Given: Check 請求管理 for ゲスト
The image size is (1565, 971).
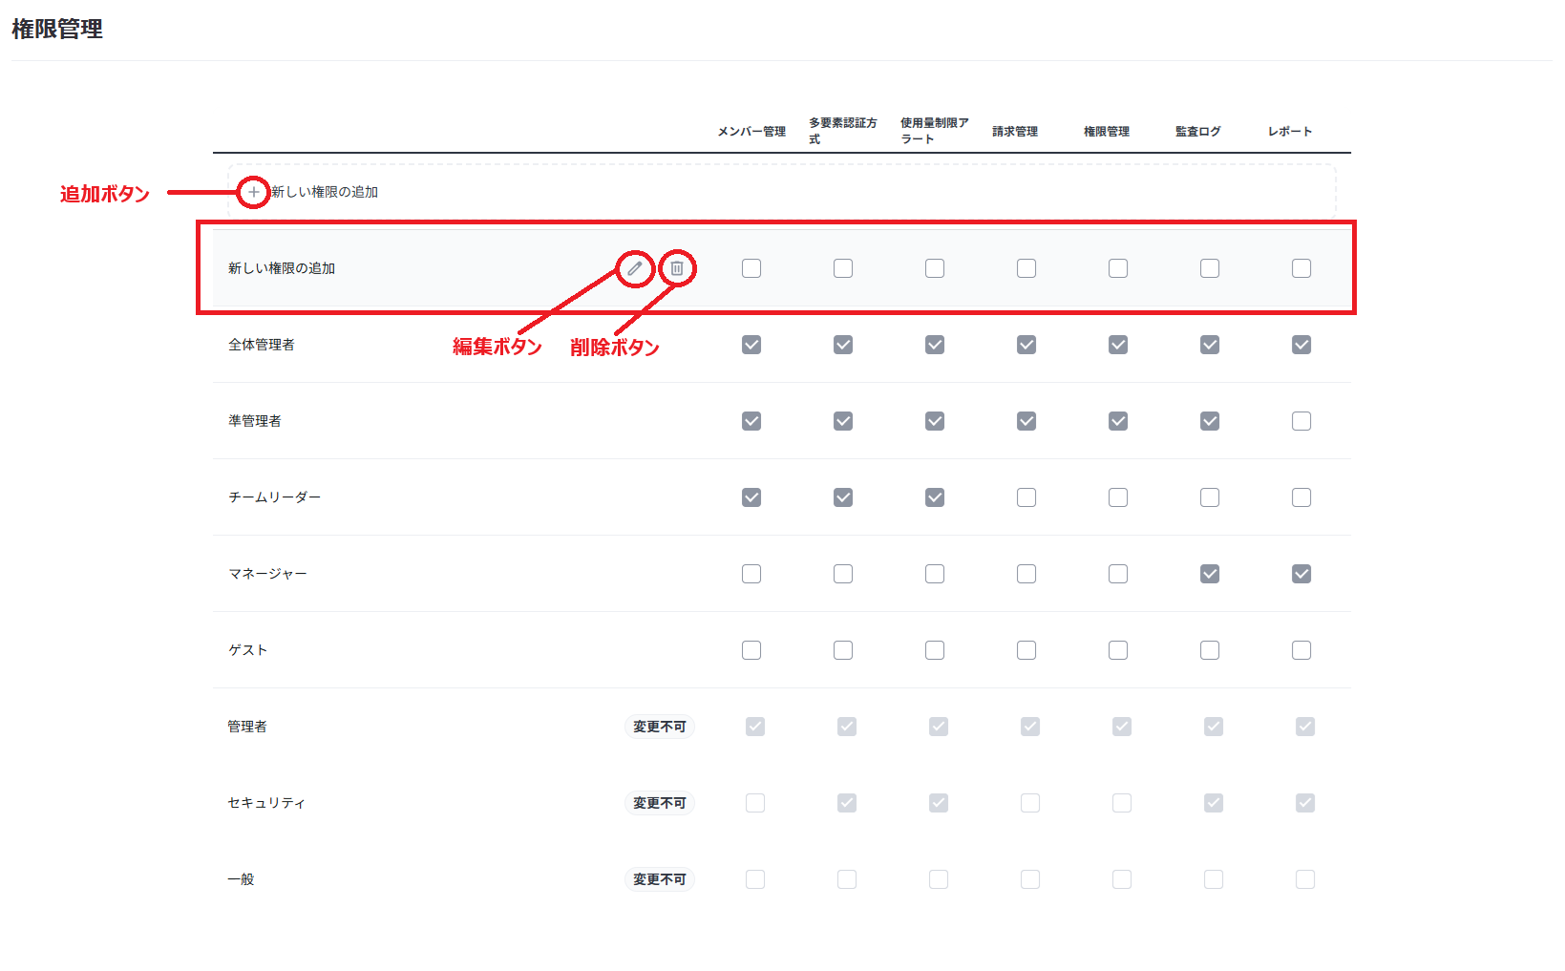Looking at the screenshot, I should tap(1026, 650).
